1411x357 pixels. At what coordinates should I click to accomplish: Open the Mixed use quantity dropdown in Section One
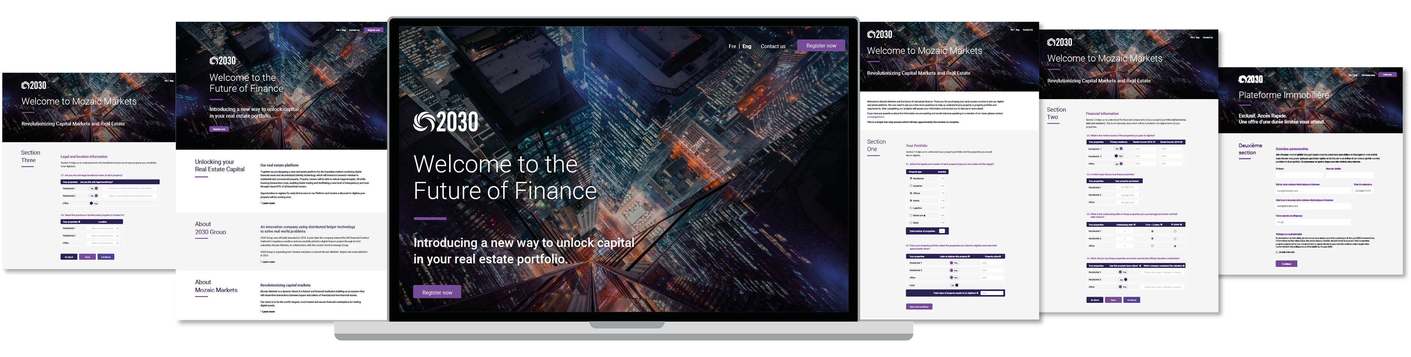click(x=942, y=215)
